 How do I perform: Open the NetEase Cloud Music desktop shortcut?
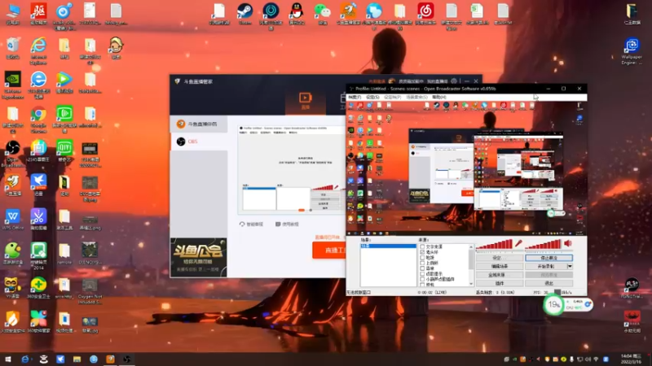click(x=425, y=11)
